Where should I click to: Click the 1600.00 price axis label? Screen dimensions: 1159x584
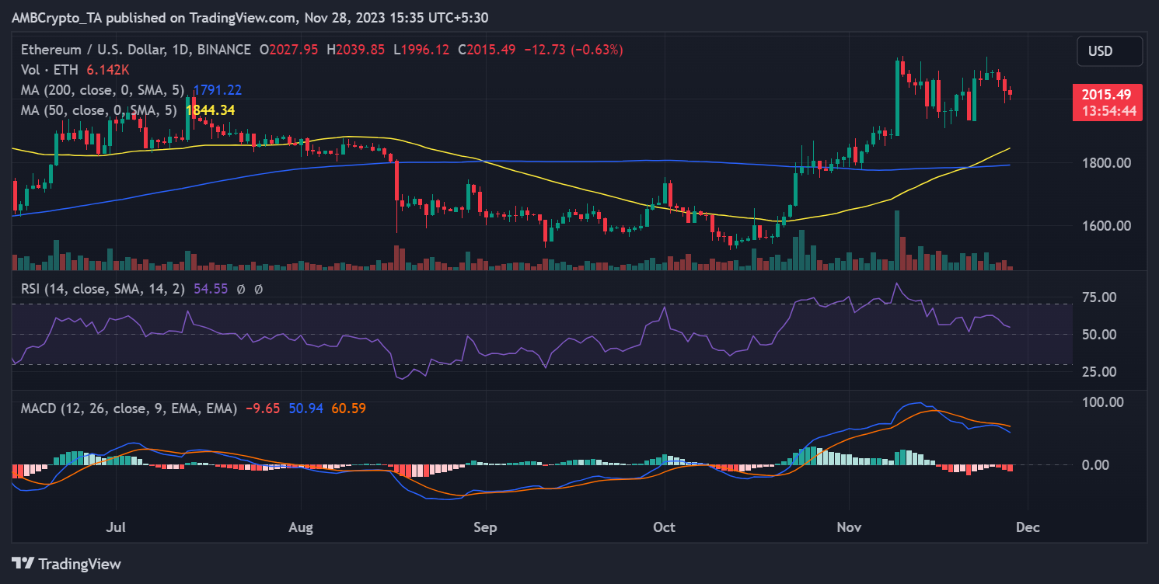(1108, 226)
